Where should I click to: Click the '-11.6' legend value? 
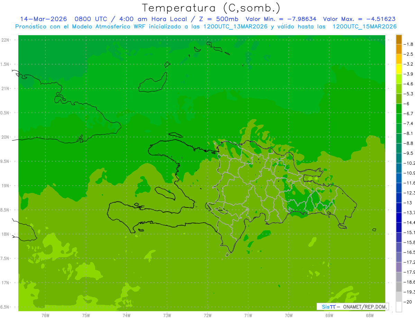point(409,183)
